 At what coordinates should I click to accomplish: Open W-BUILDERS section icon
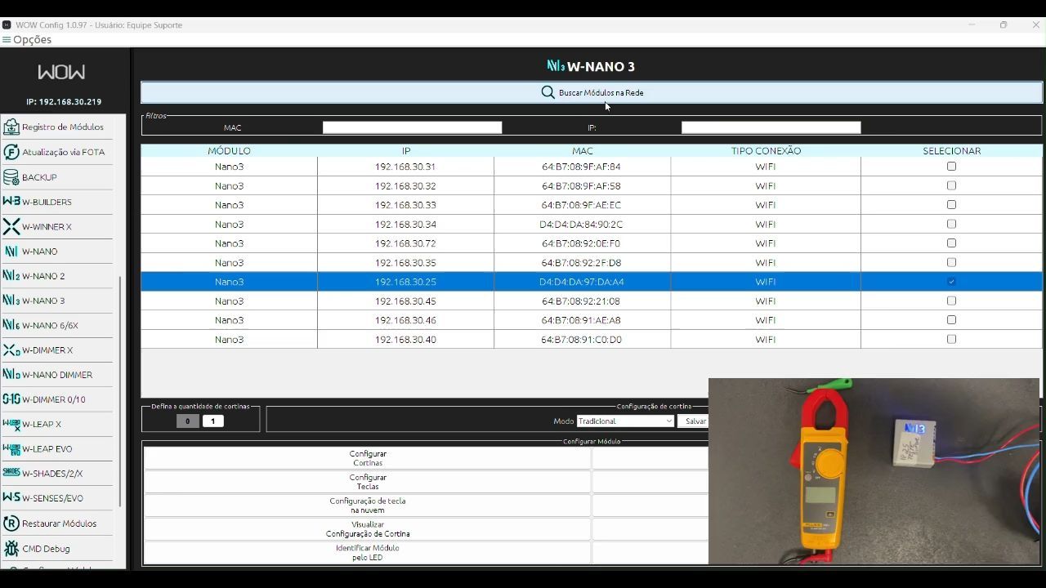[x=11, y=202]
